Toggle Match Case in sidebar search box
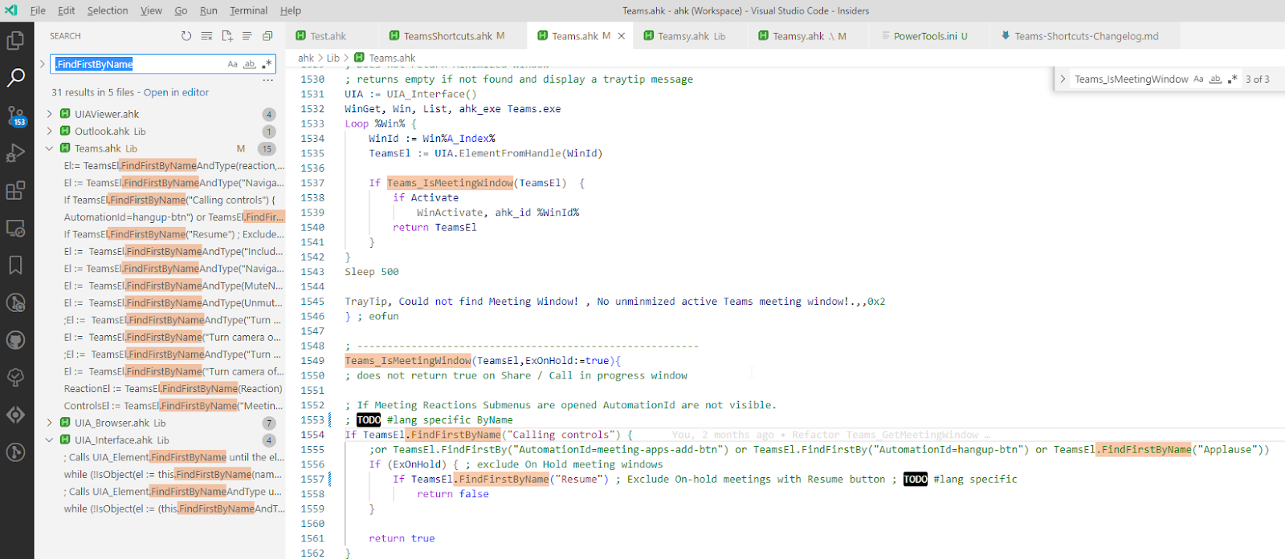 pyautogui.click(x=233, y=64)
